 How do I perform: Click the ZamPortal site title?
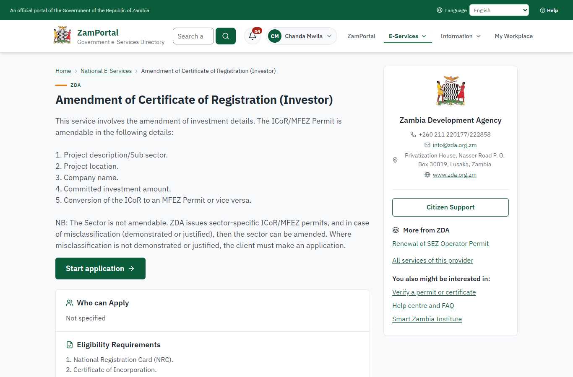click(x=98, y=33)
